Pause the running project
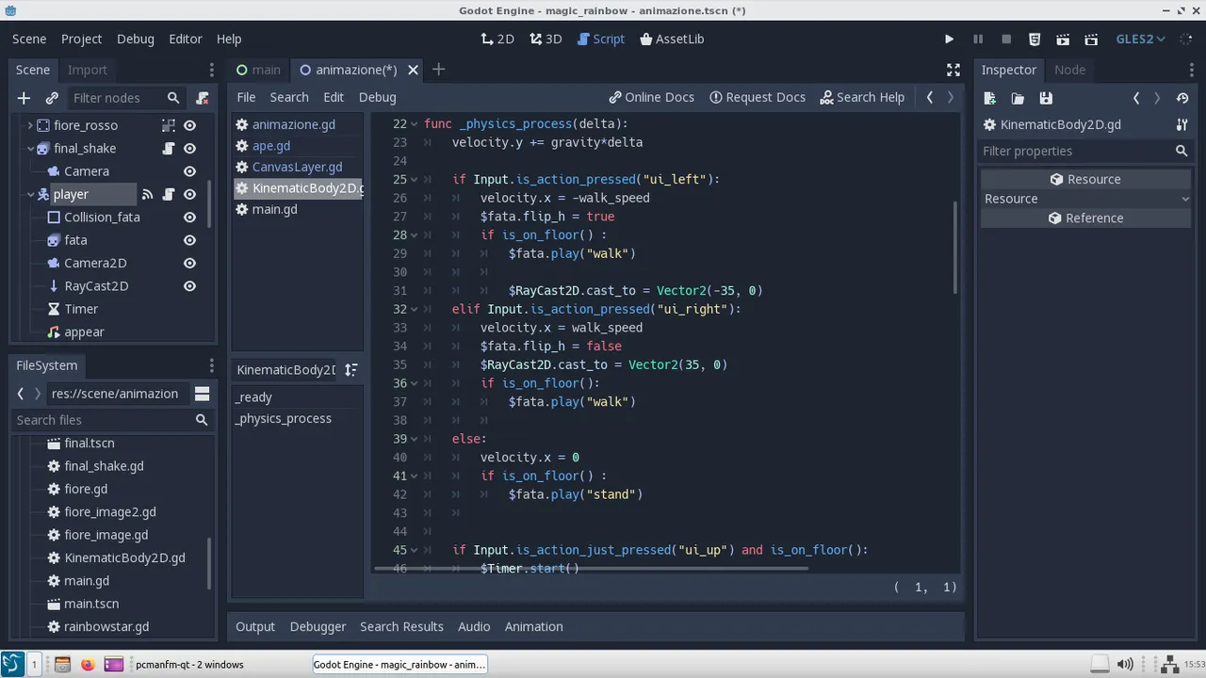The height and width of the screenshot is (678, 1206). pyautogui.click(x=978, y=39)
